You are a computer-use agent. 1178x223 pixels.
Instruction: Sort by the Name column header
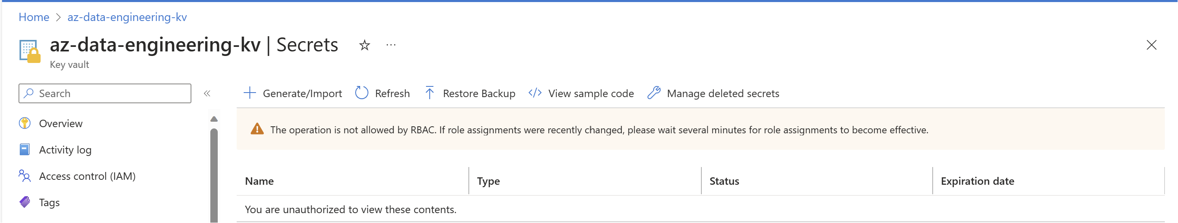pyautogui.click(x=259, y=181)
